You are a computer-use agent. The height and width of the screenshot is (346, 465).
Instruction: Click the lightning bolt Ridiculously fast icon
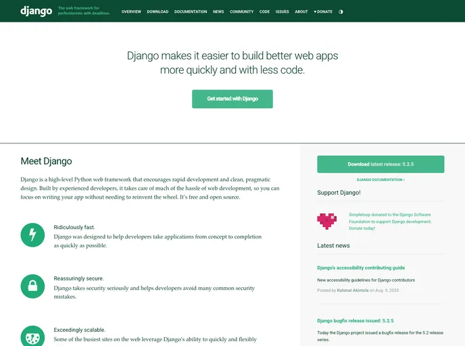[x=32, y=235]
